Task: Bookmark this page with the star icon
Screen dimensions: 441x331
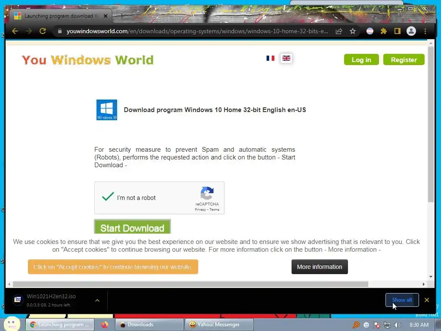Action: click(x=353, y=31)
